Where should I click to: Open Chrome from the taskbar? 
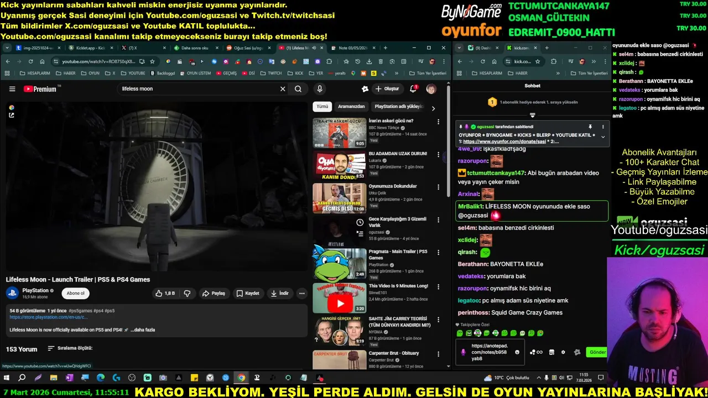click(241, 378)
